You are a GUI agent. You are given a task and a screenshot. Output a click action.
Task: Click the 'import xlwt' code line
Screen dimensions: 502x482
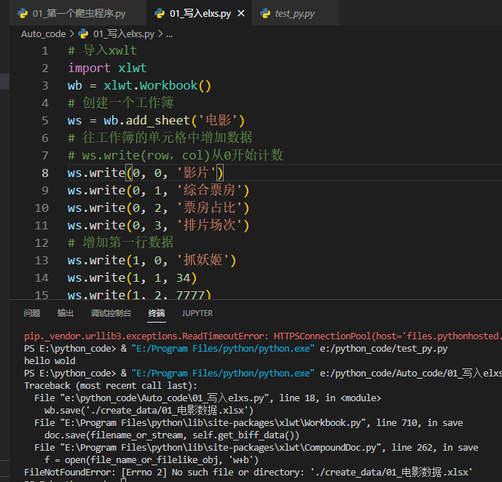point(107,68)
